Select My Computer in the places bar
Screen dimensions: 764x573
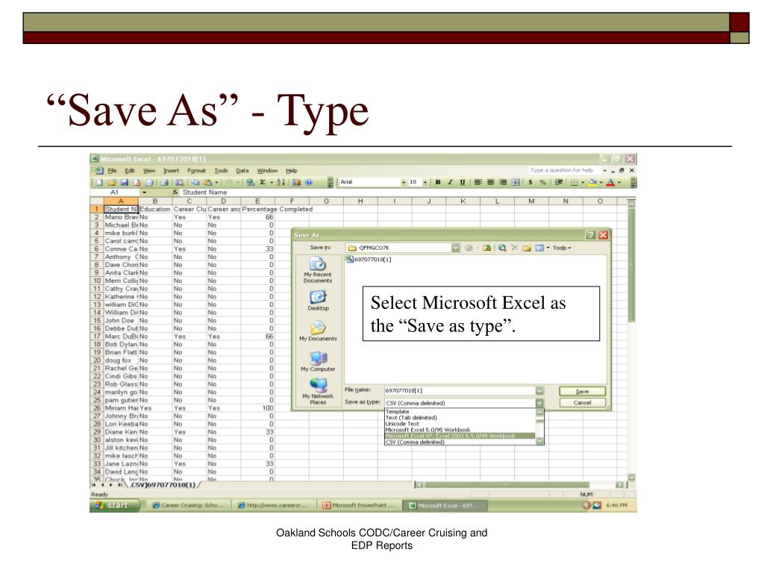[318, 361]
